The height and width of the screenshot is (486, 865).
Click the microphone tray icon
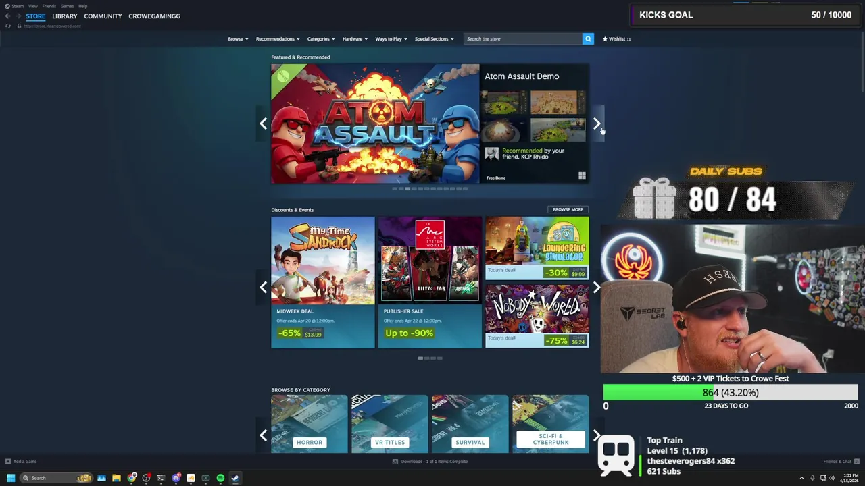tap(812, 478)
